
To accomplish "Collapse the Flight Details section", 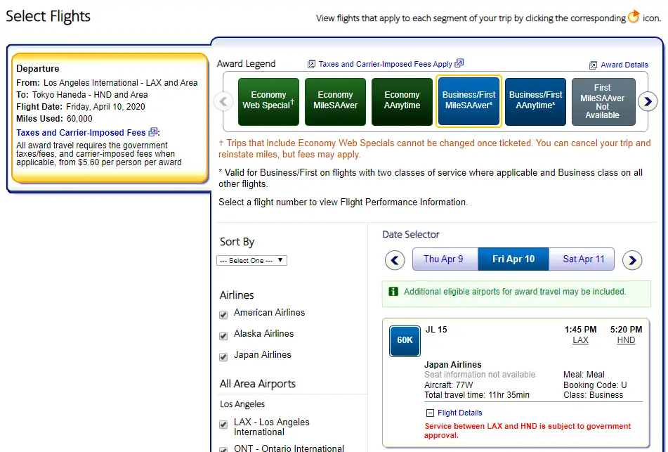I will point(430,413).
